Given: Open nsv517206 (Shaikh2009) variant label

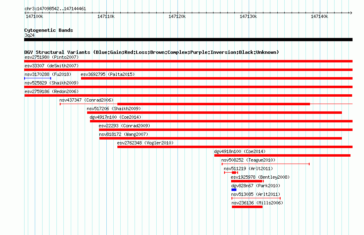Looking at the screenshot, I should [x=114, y=109].
